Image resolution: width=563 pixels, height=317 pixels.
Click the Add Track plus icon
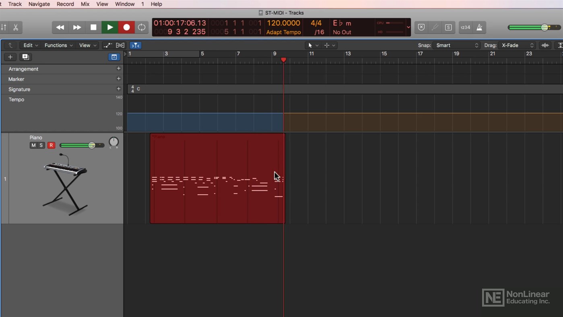(x=10, y=57)
